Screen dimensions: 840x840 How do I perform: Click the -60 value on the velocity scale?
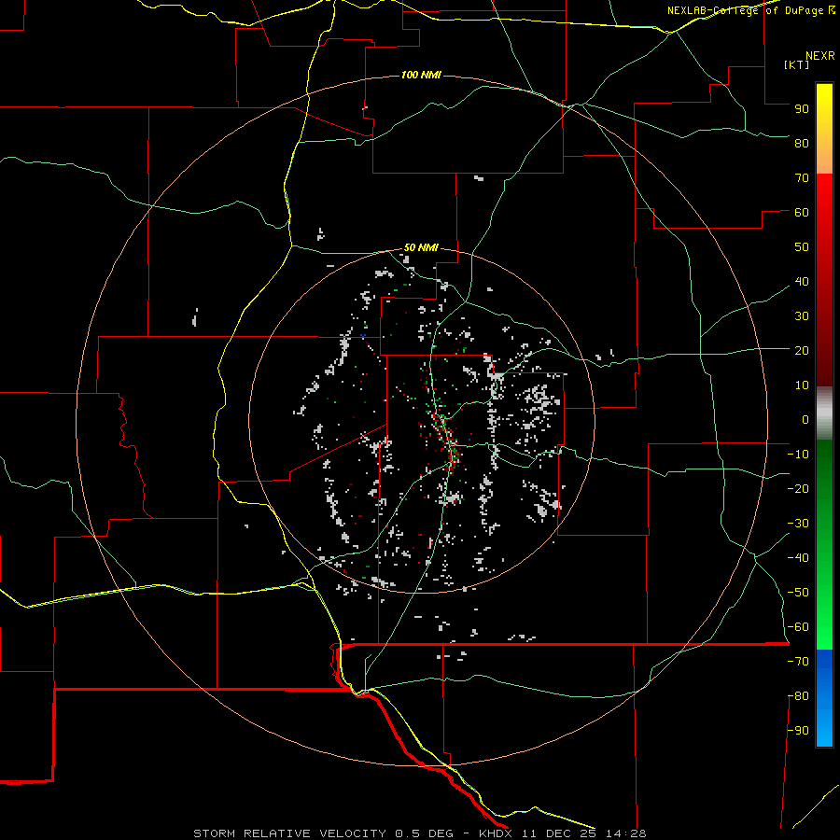tap(798, 627)
